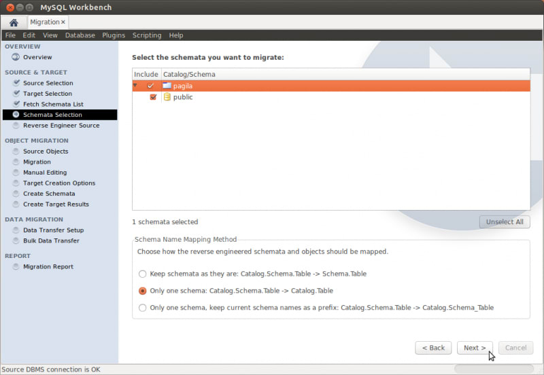Click the Create Target Results label
The height and width of the screenshot is (375, 544).
pos(56,204)
